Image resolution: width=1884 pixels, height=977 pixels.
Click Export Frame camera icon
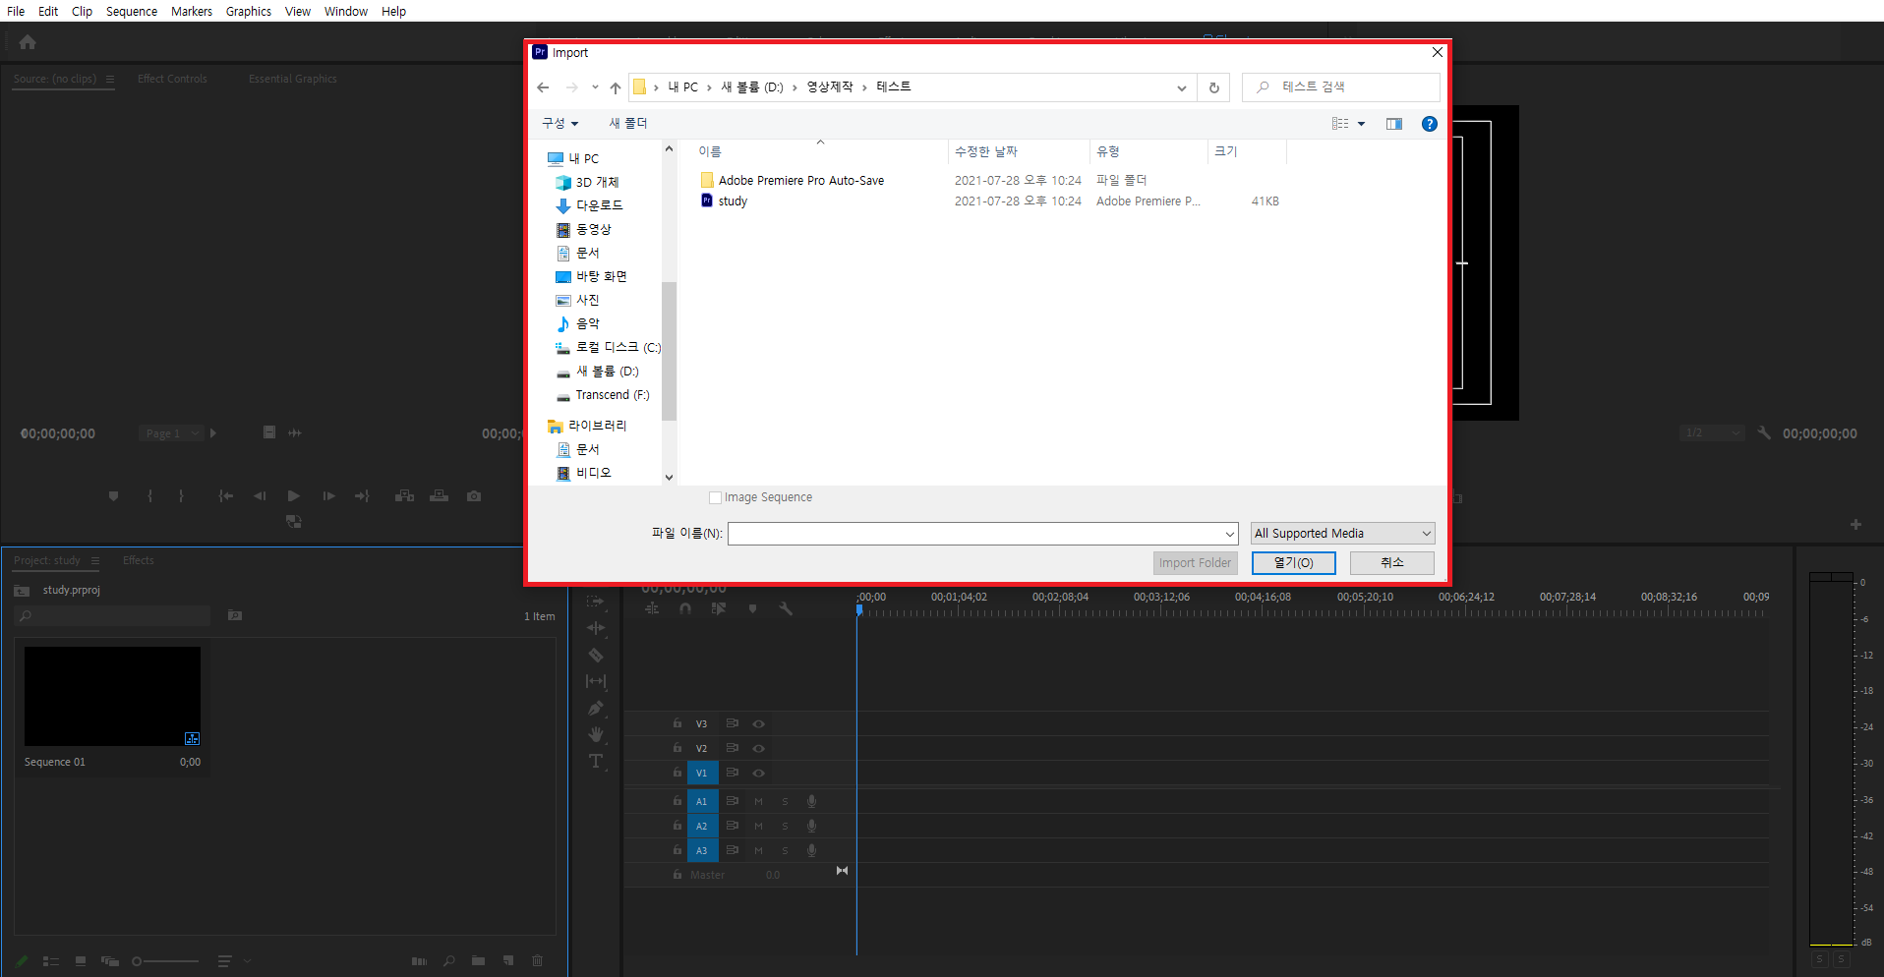[x=474, y=496]
